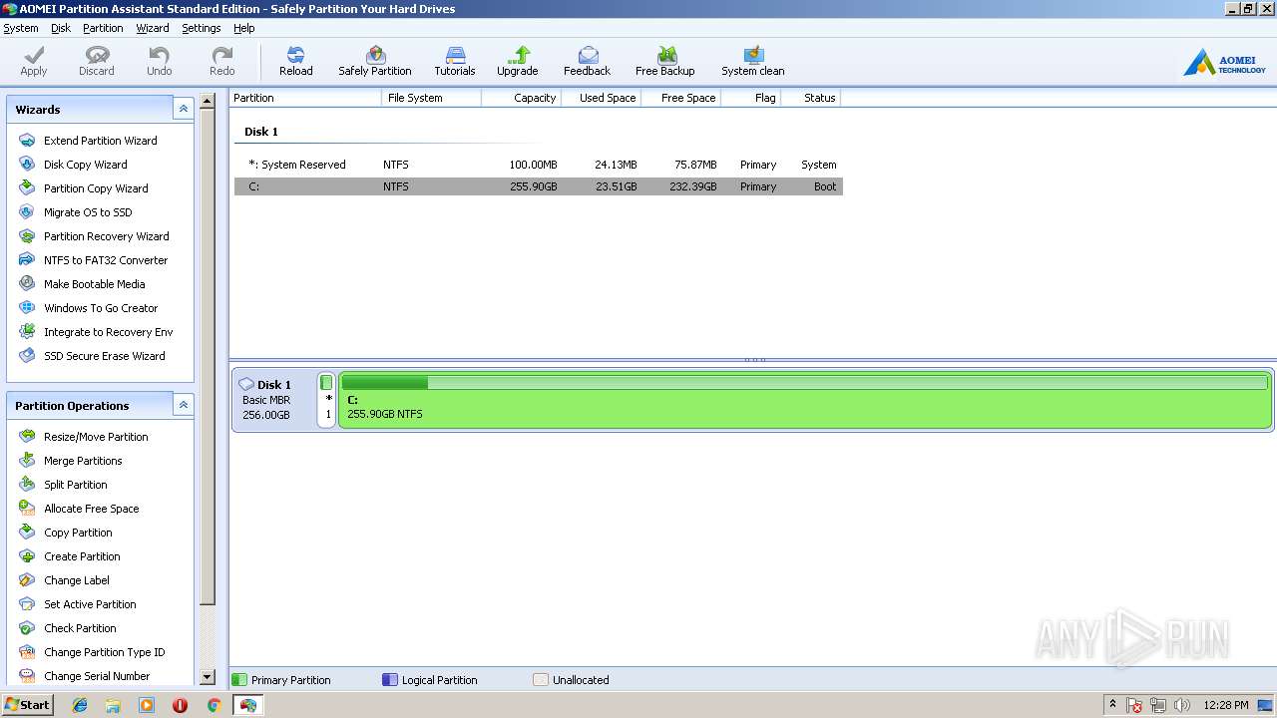
Task: Click the Redo arrow icon
Action: click(222, 55)
